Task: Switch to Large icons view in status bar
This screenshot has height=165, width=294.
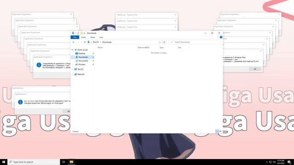Action: coord(220,132)
